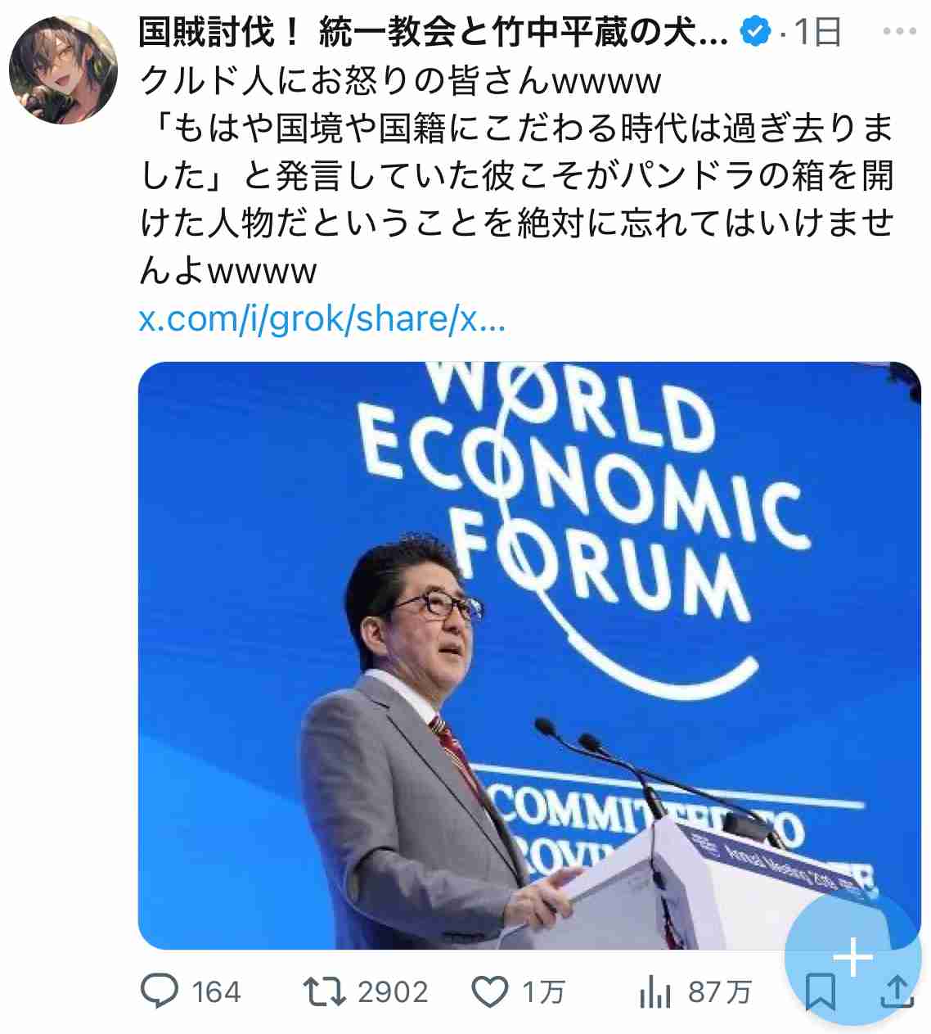931x1034 pixels.
Task: Open the three-dot more options menu
Action: pyautogui.click(x=900, y=32)
